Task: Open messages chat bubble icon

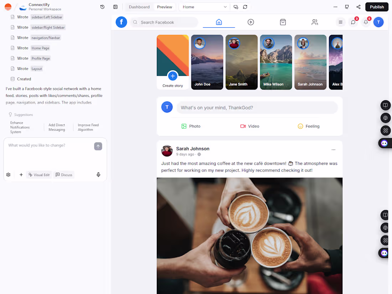Action: point(353,22)
